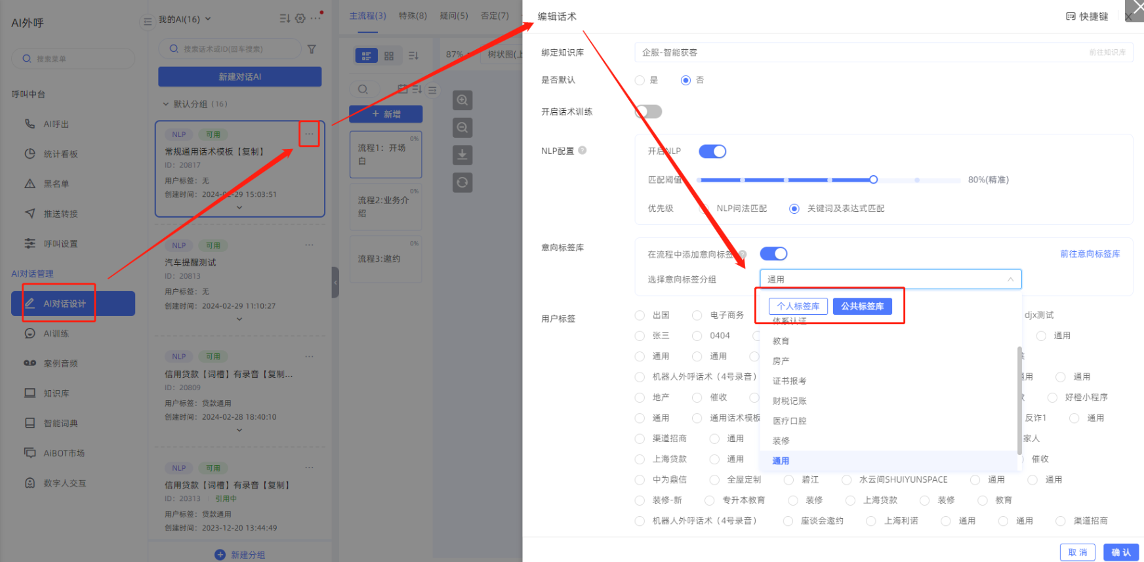Open three-dot menu on 常规通用话术模板 card
Image resolution: width=1144 pixels, height=562 pixels.
coord(309,134)
